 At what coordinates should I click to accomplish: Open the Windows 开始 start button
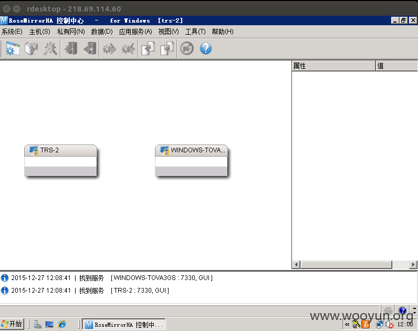pos(12,324)
